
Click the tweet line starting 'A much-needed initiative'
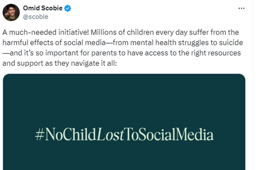coord(121,32)
